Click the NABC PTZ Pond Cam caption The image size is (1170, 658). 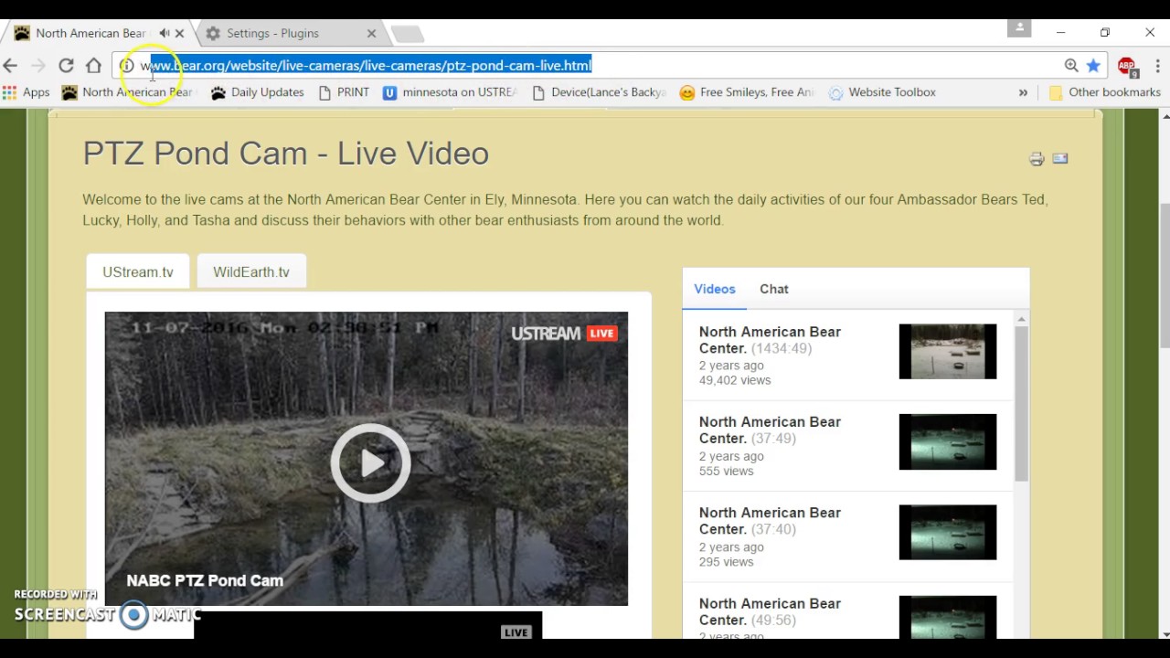point(205,580)
